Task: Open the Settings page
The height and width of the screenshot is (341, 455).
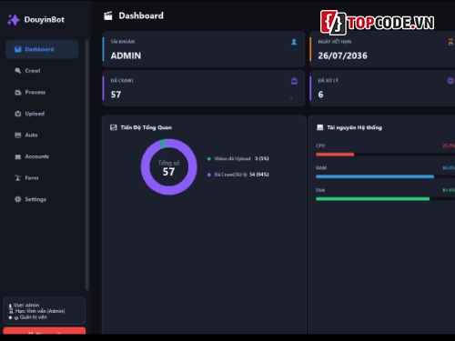Action: pos(42,199)
